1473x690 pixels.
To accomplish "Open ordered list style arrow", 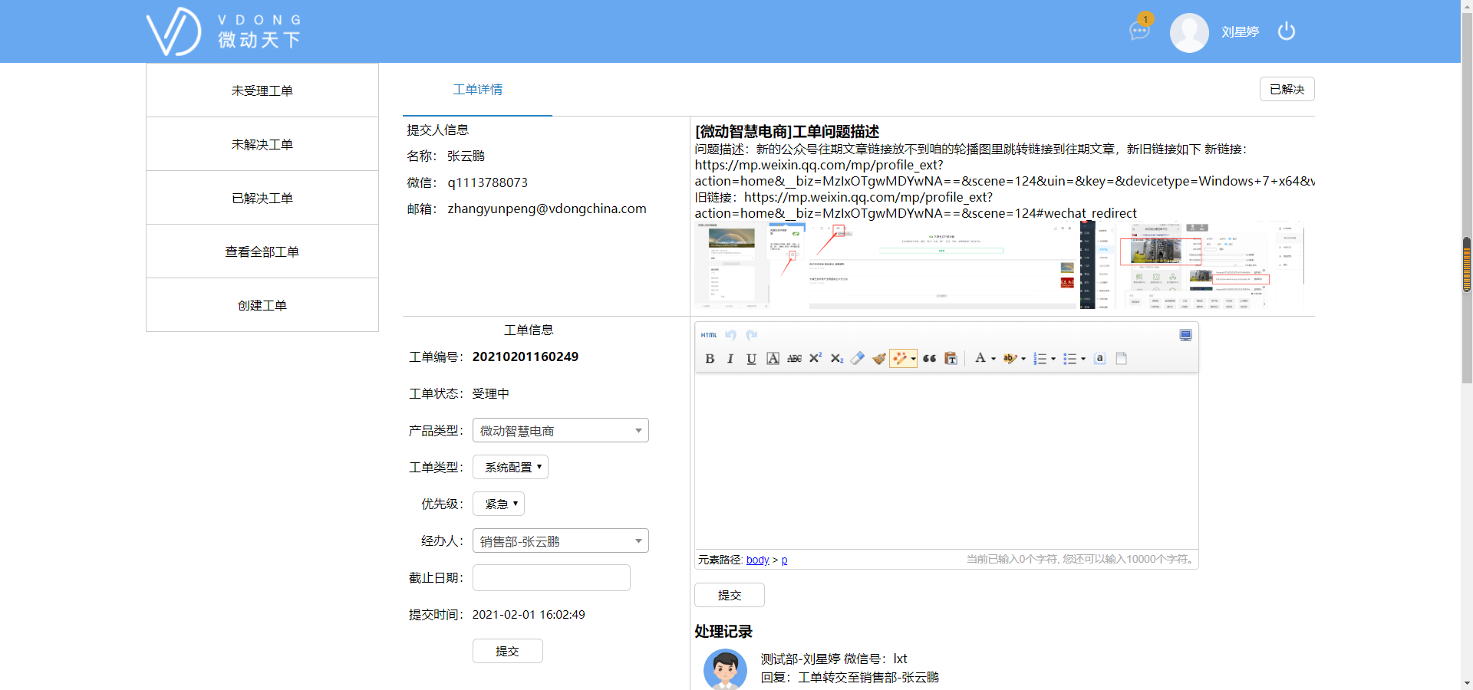I will tap(1053, 358).
